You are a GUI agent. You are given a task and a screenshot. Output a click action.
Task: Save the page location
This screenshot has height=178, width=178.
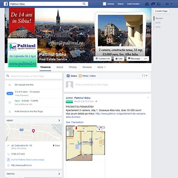click(57, 145)
